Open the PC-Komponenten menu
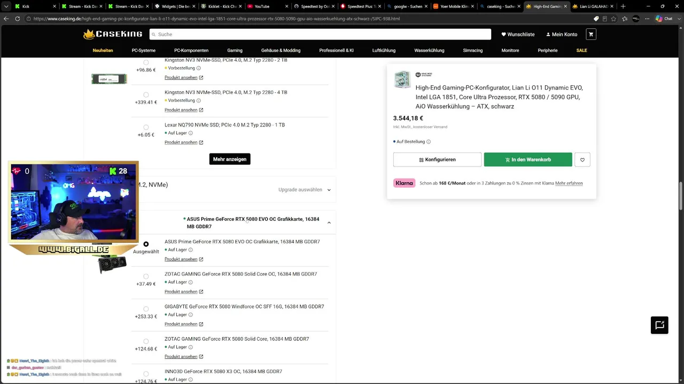Viewport: 684px width, 384px height. click(191, 50)
